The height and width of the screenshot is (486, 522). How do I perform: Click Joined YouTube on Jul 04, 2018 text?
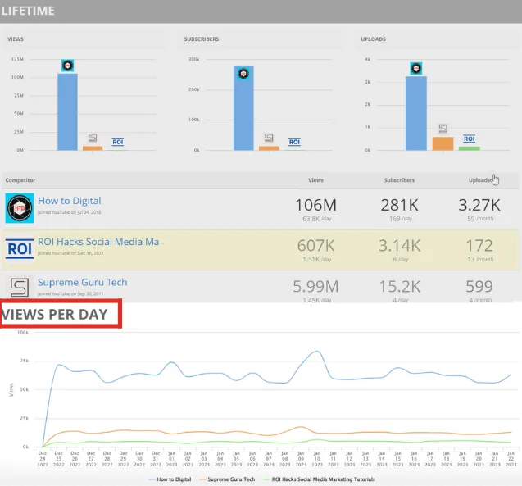(x=69, y=212)
